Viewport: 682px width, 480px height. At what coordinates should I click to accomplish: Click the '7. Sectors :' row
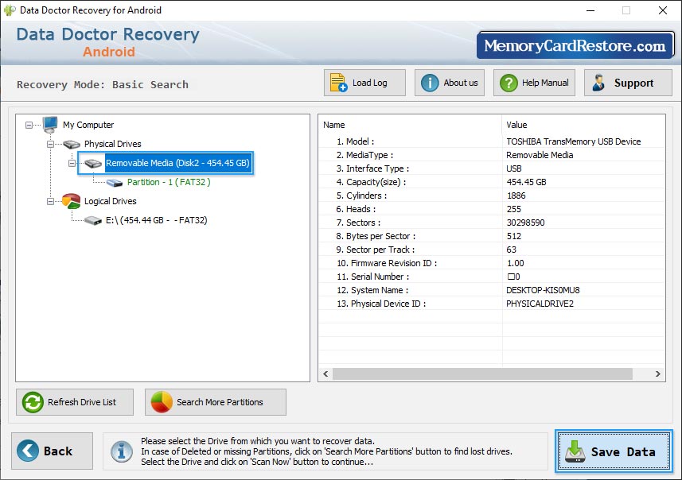(x=492, y=223)
